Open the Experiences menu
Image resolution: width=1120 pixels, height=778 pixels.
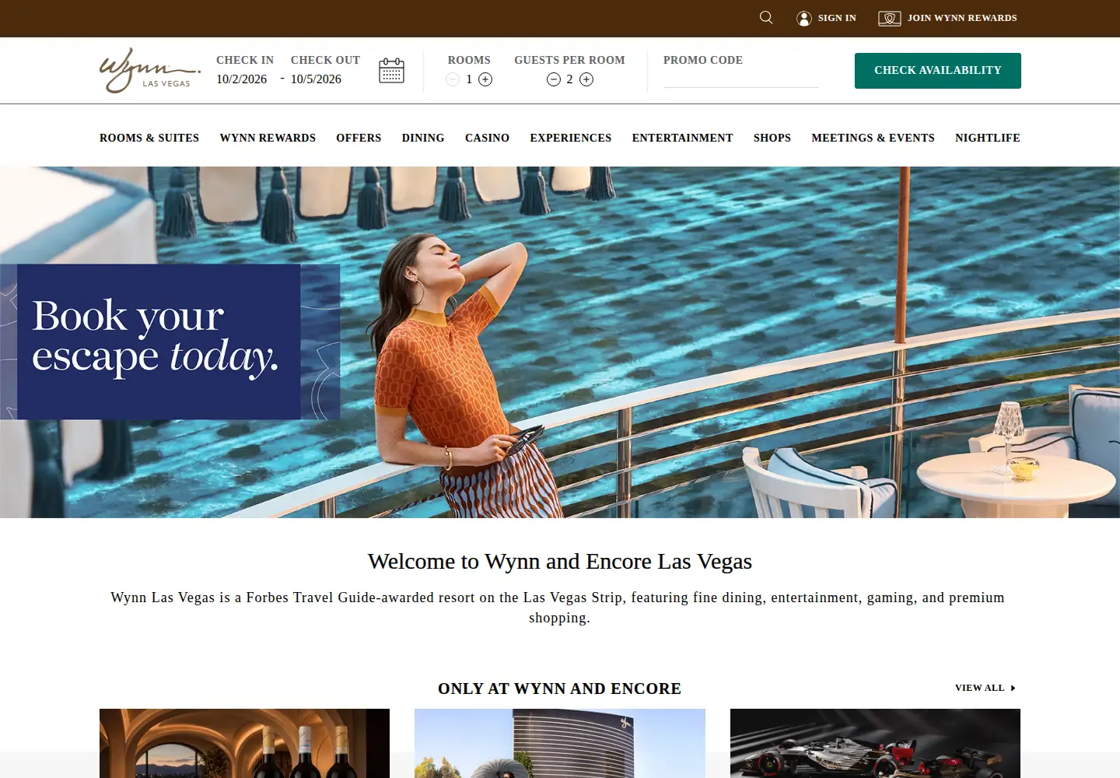(571, 138)
